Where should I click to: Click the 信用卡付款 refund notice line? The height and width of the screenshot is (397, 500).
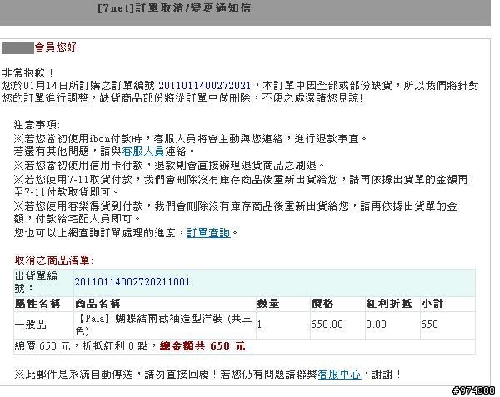point(169,166)
